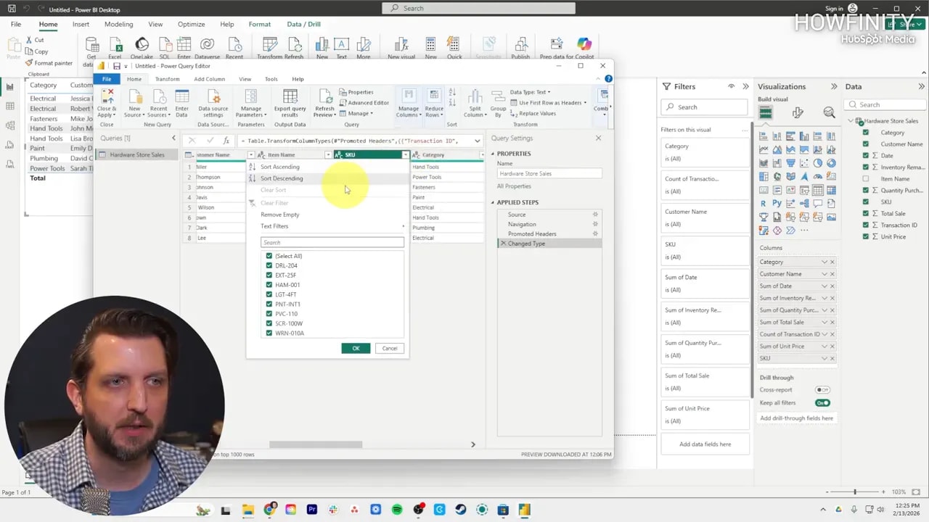This screenshot has width=929, height=522.
Task: Open Use First Row as Headers dropdown
Action: [x=549, y=103]
